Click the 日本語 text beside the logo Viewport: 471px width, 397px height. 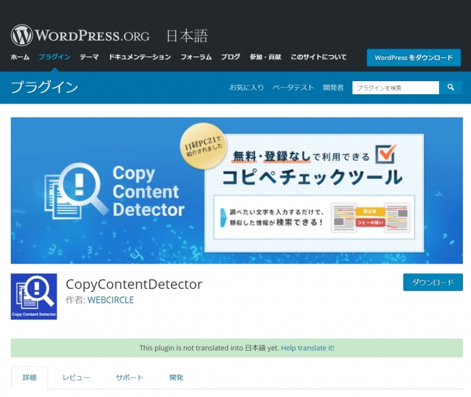click(x=187, y=35)
